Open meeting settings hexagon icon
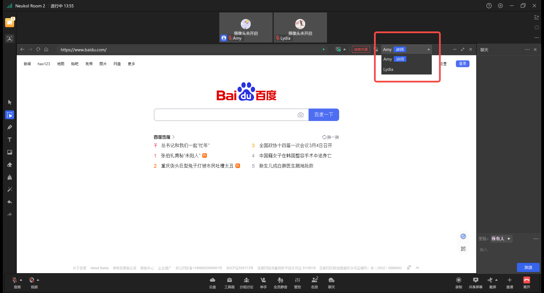Viewport: 544px width, 293px height. [x=500, y=6]
